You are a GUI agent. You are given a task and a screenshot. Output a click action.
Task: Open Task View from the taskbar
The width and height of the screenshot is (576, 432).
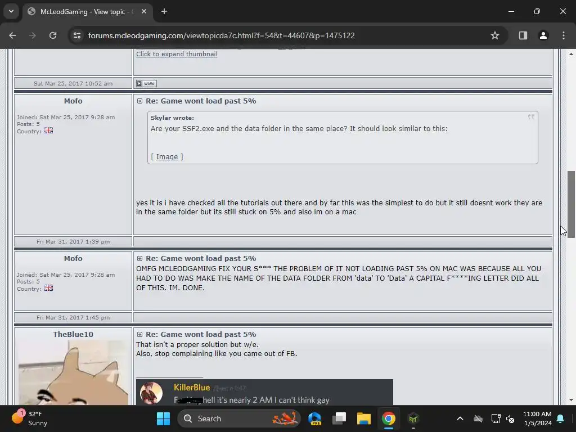[339, 418]
